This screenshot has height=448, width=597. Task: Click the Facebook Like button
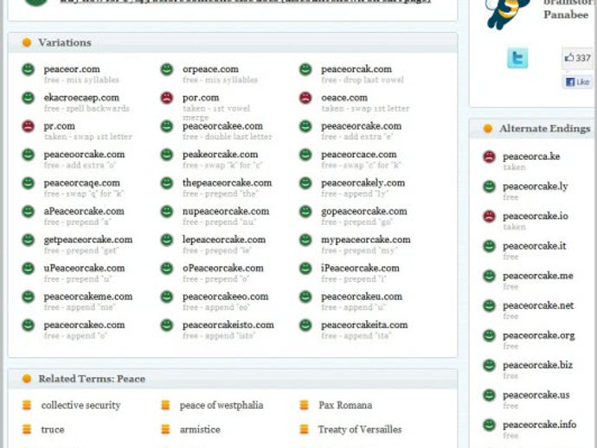coord(577,82)
